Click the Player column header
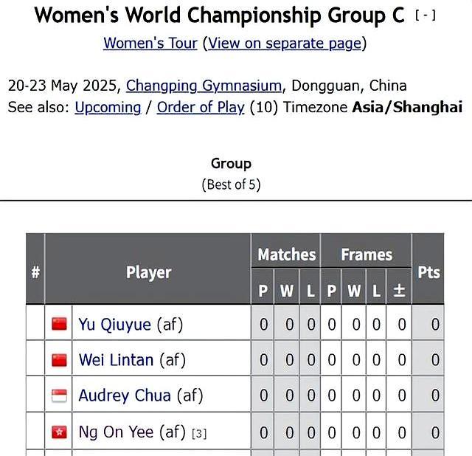Viewport: 472px width, 456px height. point(148,272)
